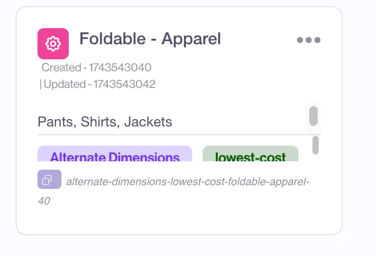Open the three-dot more options menu
This screenshot has height=256, width=376.
click(309, 40)
